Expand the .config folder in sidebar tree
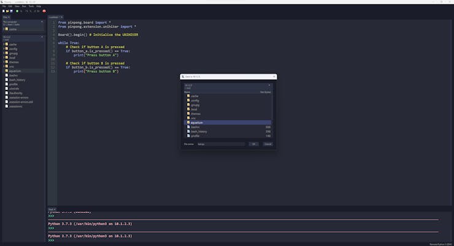Viewport: 454px width, 246px height. (4, 49)
